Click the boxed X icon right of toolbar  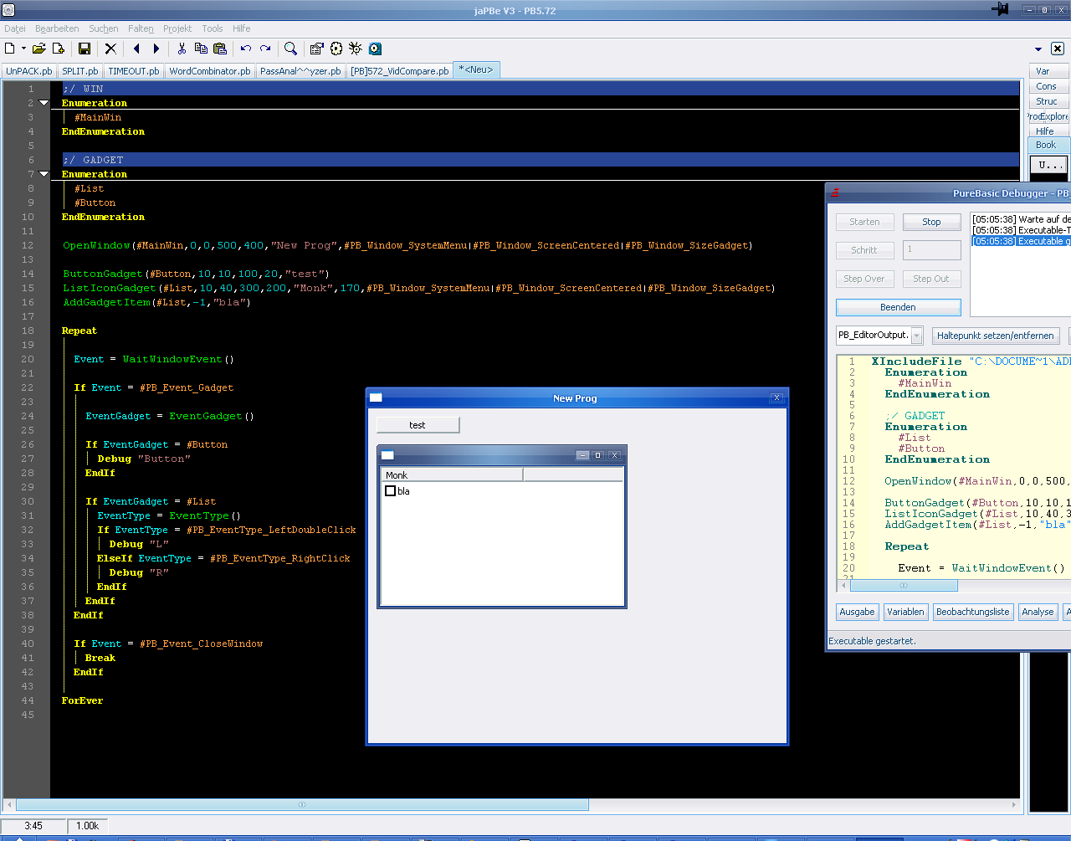tap(1058, 49)
